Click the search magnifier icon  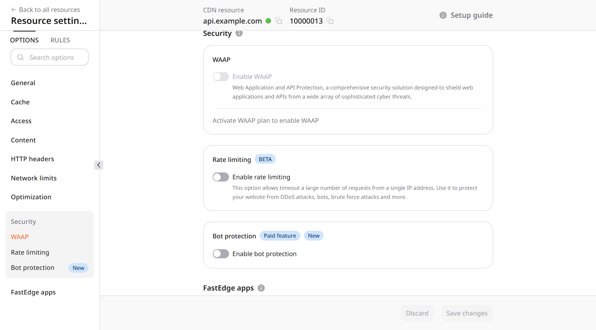click(21, 57)
